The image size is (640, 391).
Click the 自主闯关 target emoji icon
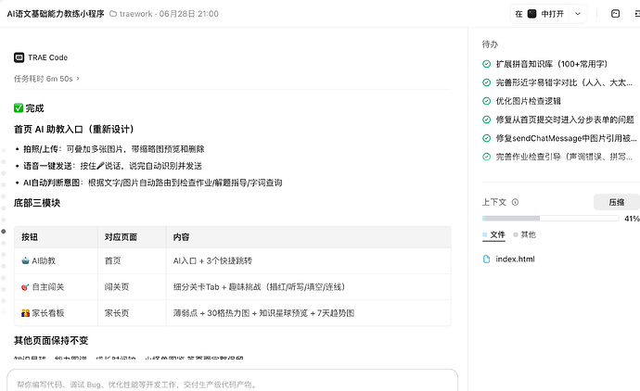coord(25,287)
